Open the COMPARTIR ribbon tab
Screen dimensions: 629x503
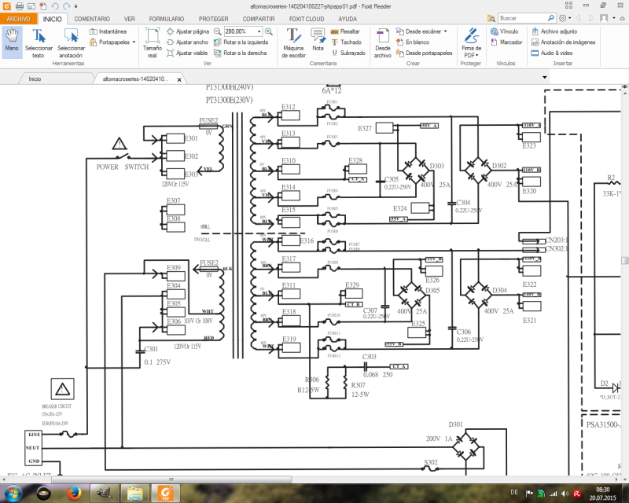[x=259, y=19]
